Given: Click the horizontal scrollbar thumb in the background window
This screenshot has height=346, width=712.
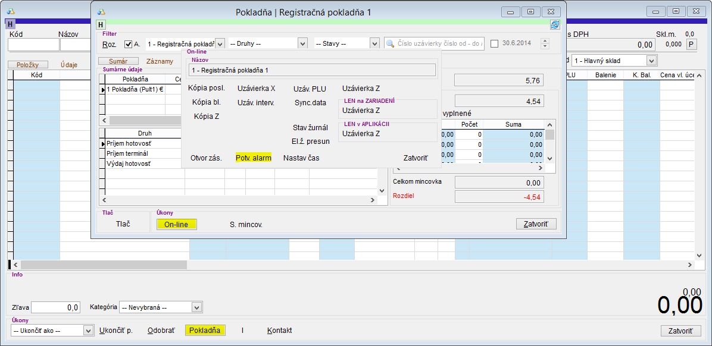Looking at the screenshot, I should pyautogui.click(x=104, y=265).
